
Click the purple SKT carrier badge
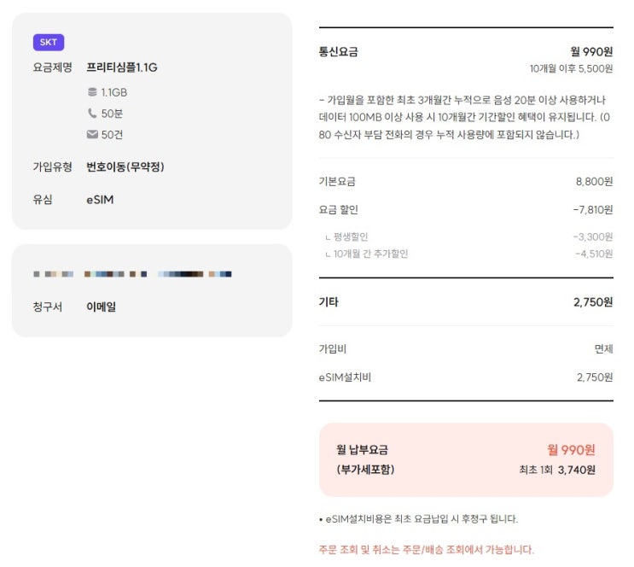[48, 43]
